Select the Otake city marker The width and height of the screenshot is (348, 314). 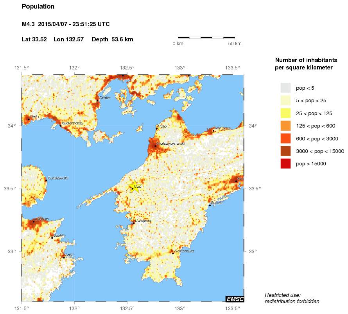(97, 100)
